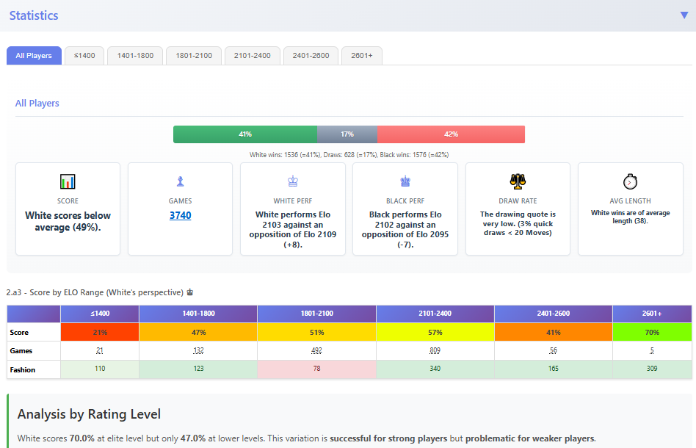
Task: Click the balance scales Draw Rate icon
Action: [x=518, y=181]
